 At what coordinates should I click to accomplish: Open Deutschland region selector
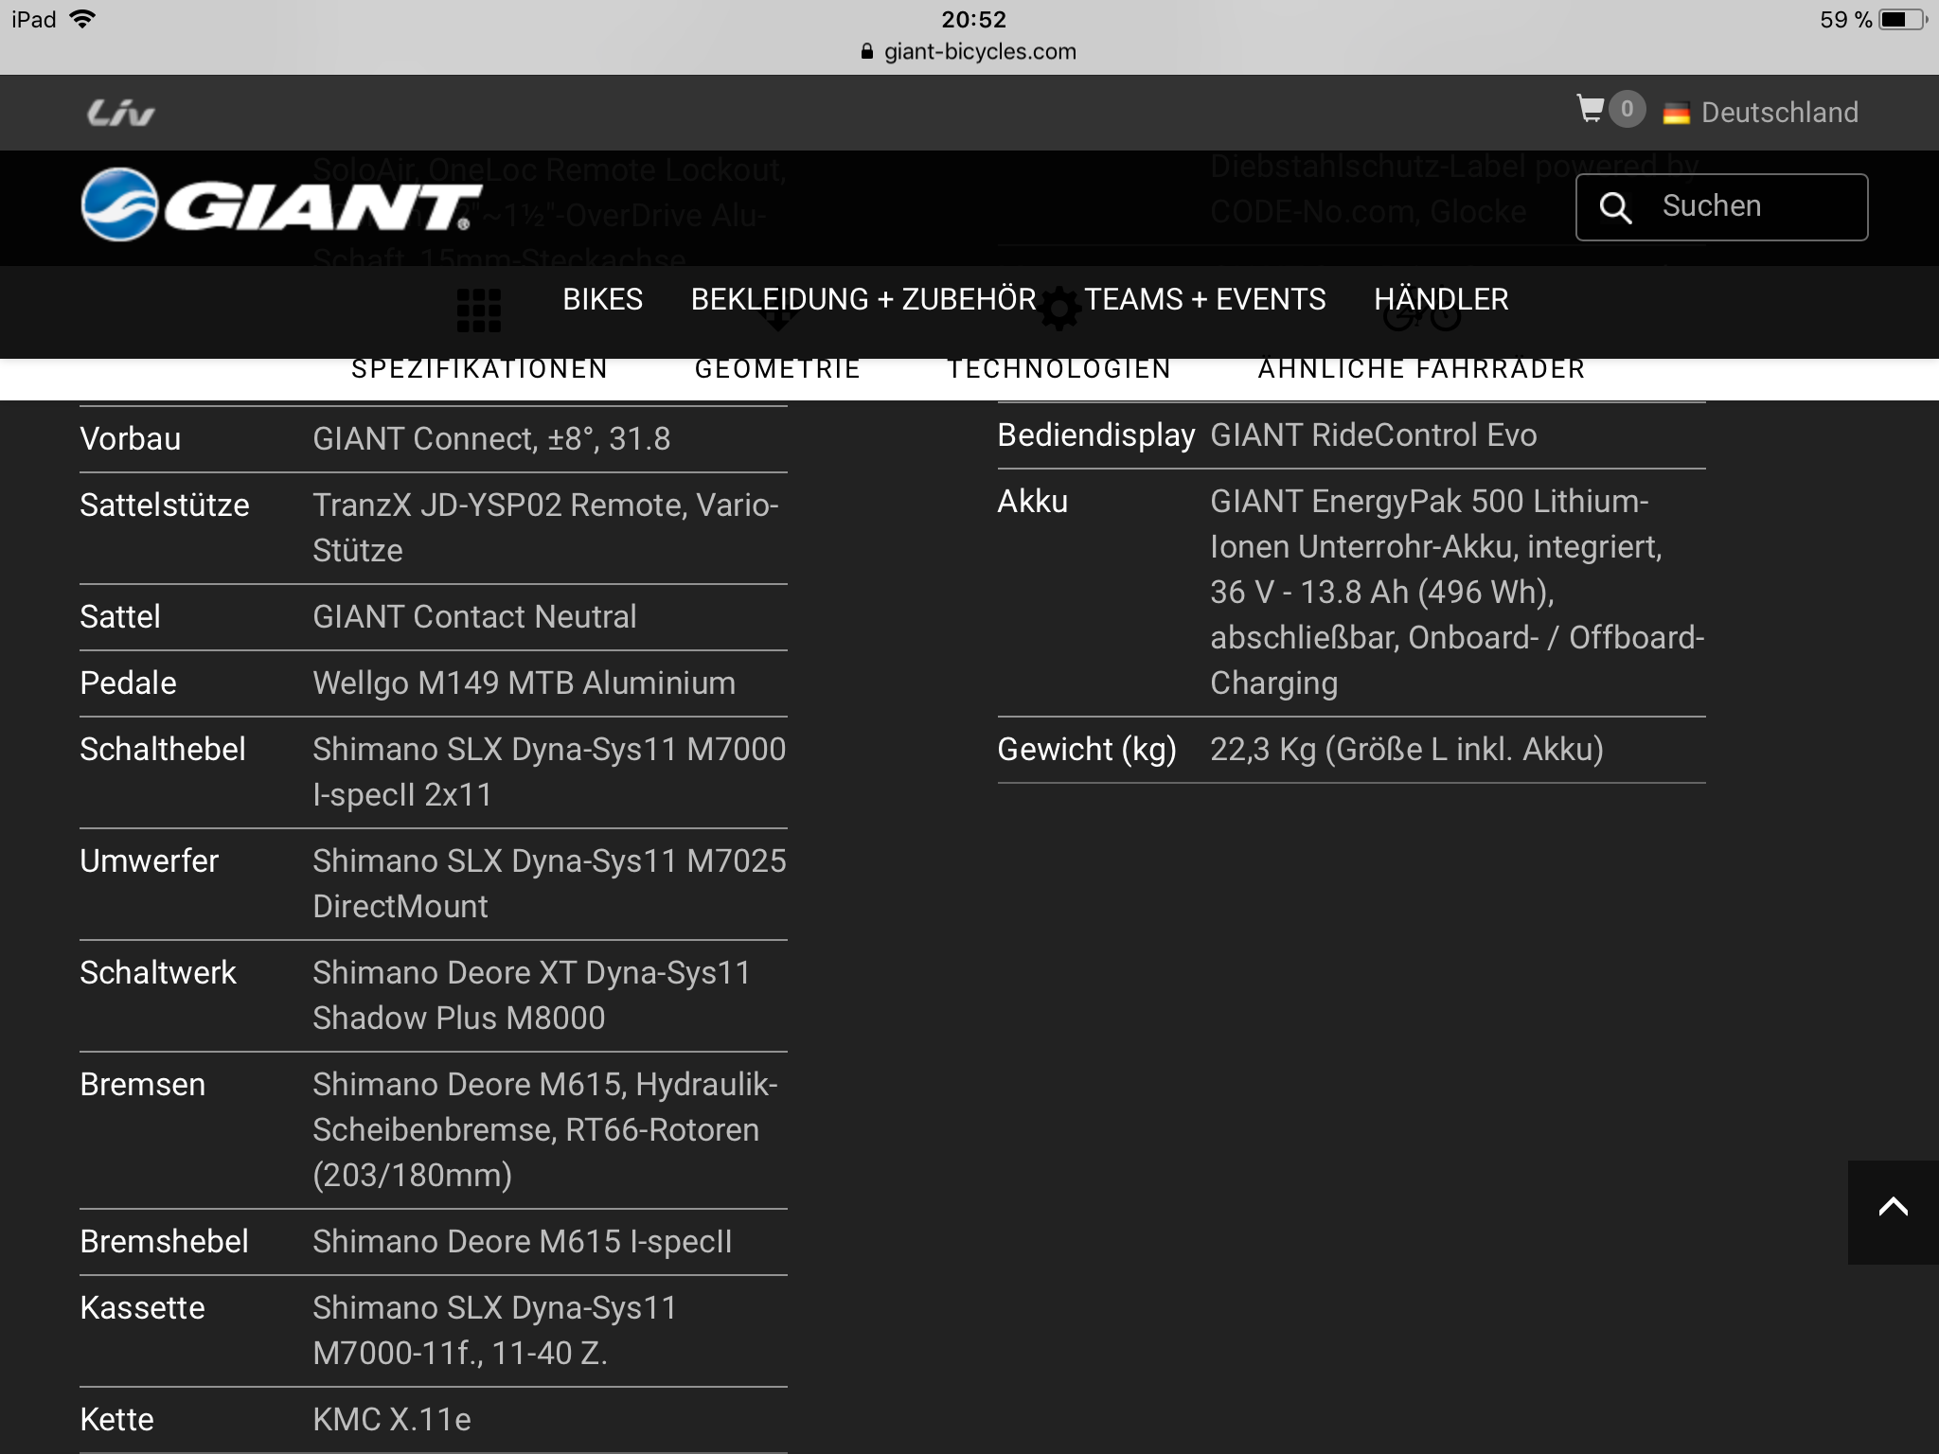pos(1778,113)
